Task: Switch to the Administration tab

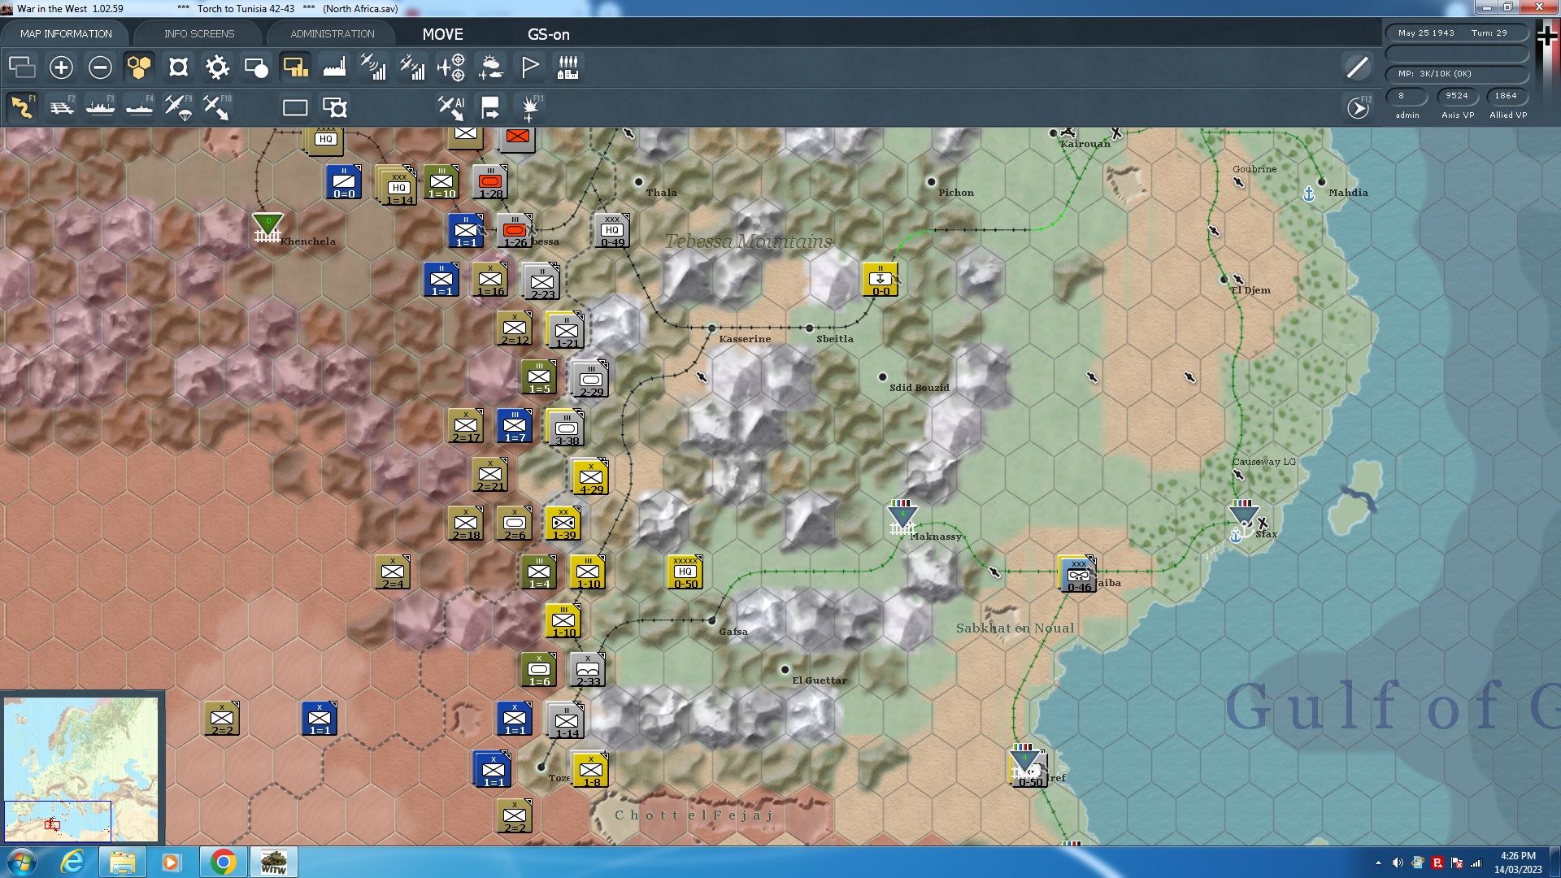Action: (x=332, y=34)
